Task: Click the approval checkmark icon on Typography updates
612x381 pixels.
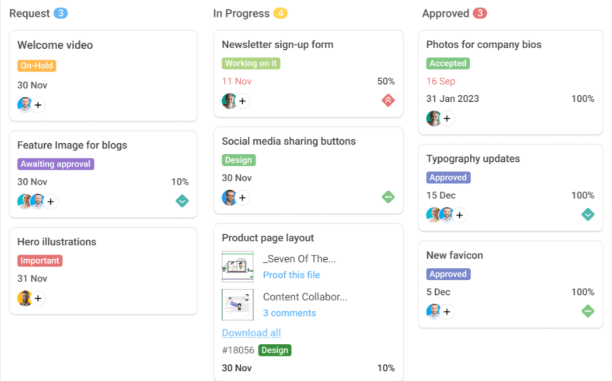Action: (588, 215)
